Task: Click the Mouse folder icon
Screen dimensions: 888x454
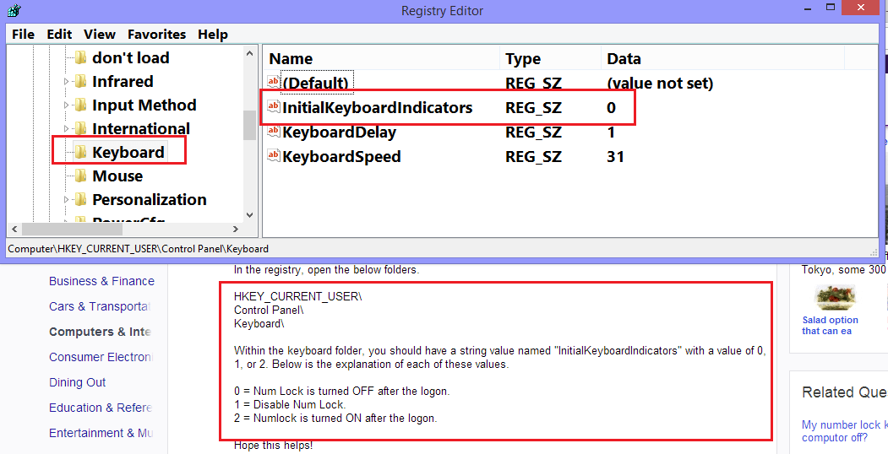Action: click(x=80, y=176)
